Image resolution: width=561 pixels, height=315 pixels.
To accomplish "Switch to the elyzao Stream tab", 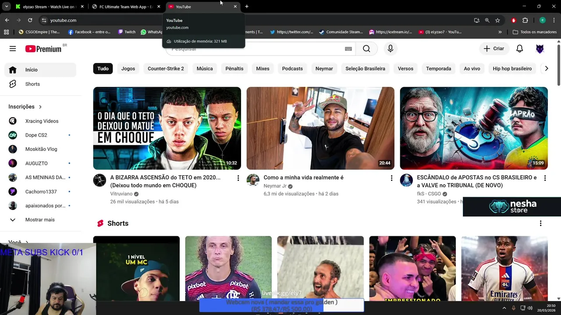I will (49, 7).
